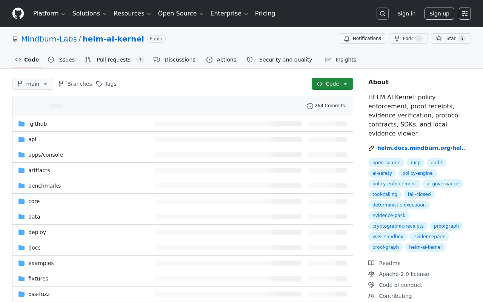Click the cryptographic-receipts topic tag
Image resolution: width=483 pixels, height=302 pixels.
click(x=398, y=226)
